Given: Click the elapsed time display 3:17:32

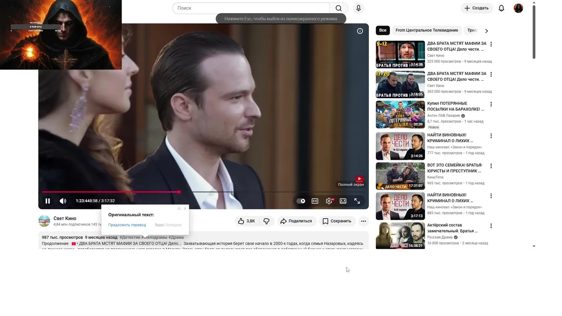Looking at the screenshot, I should (95, 201).
